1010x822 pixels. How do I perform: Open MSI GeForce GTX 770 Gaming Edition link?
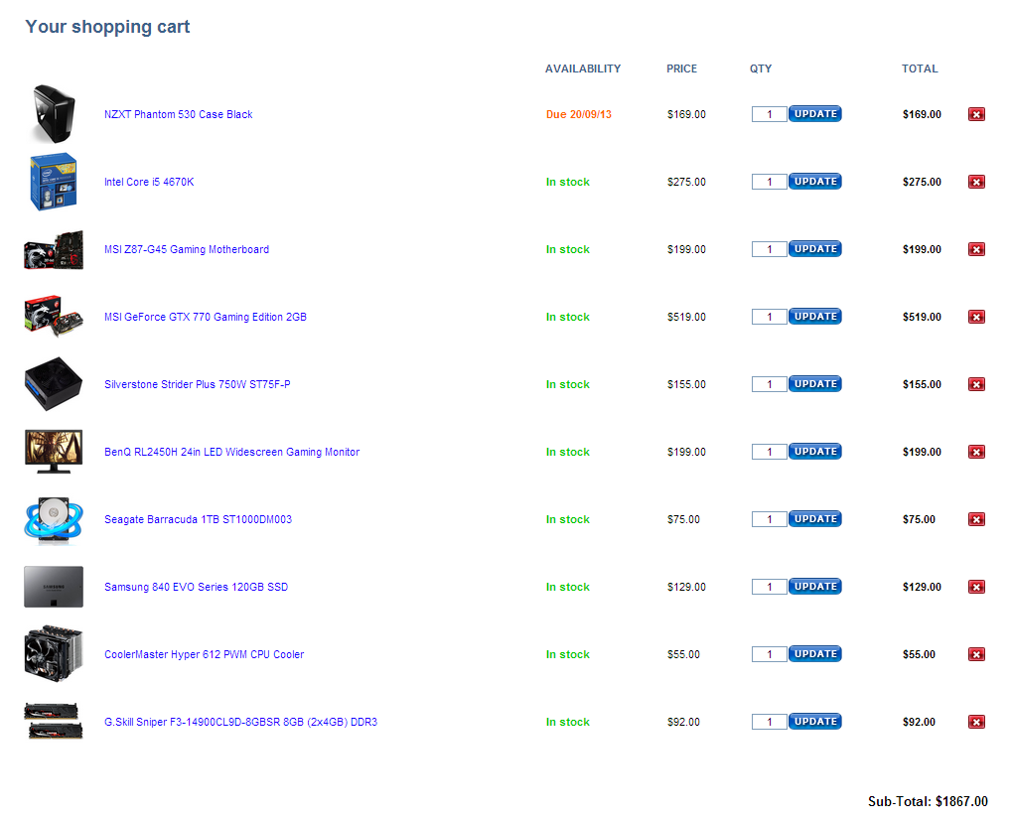(206, 318)
